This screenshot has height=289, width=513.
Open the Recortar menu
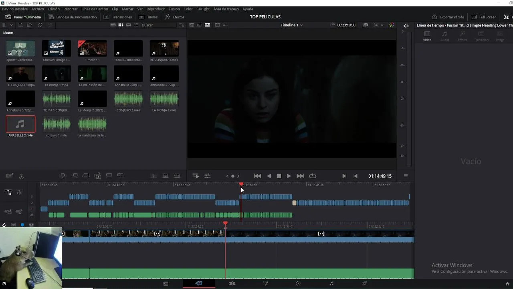point(71,9)
